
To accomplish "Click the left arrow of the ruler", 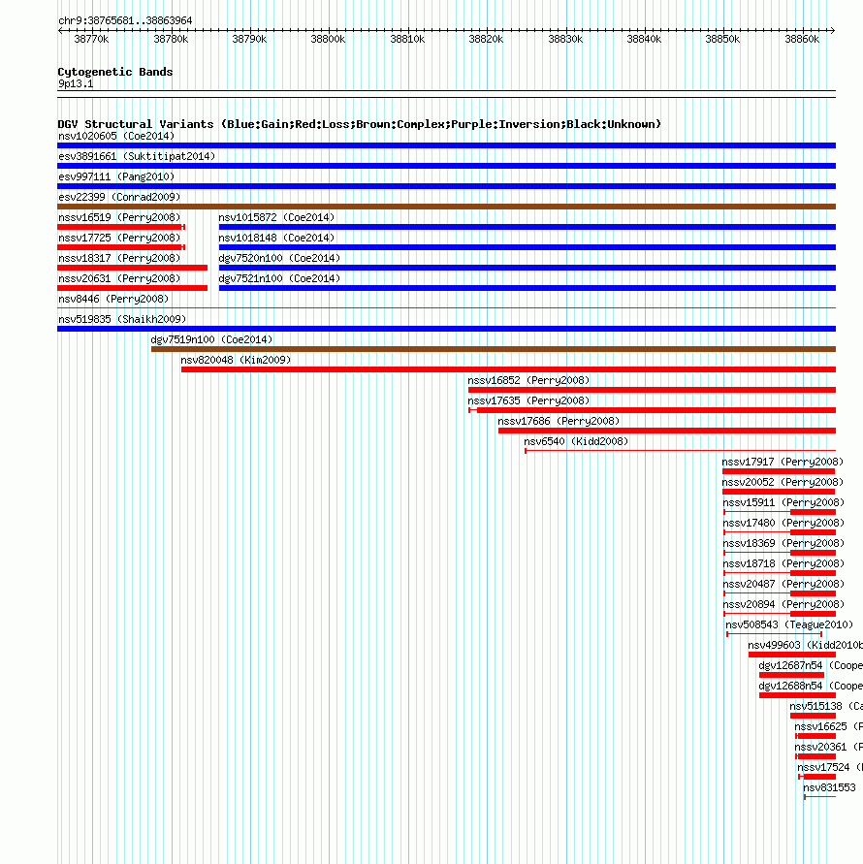I will [x=60, y=31].
